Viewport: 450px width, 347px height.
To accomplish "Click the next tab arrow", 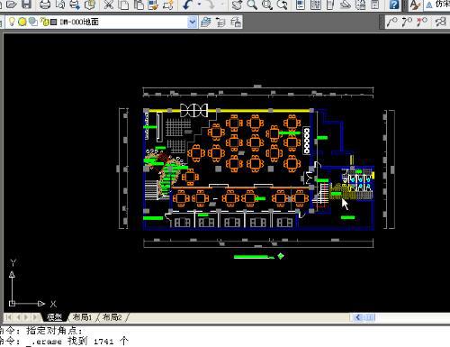I will coord(26,317).
